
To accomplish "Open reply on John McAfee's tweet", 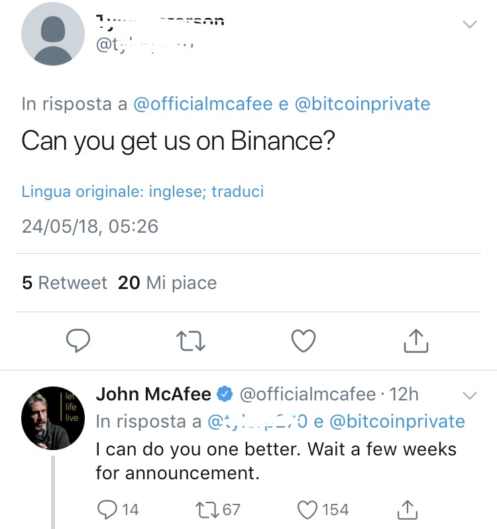I will [108, 509].
